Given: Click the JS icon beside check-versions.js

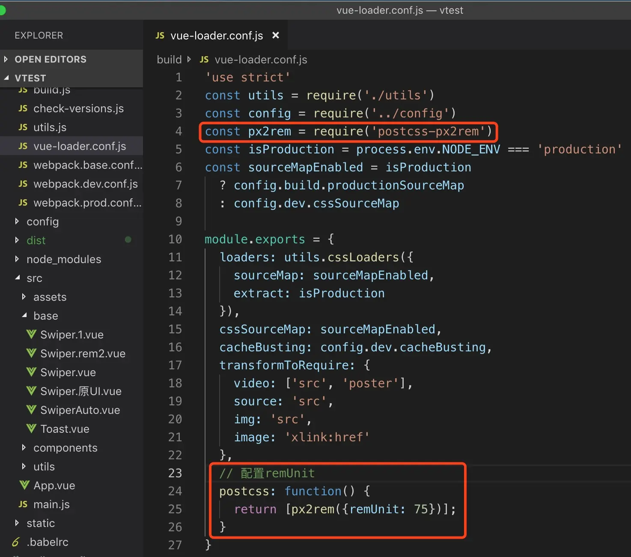Looking at the screenshot, I should [23, 109].
